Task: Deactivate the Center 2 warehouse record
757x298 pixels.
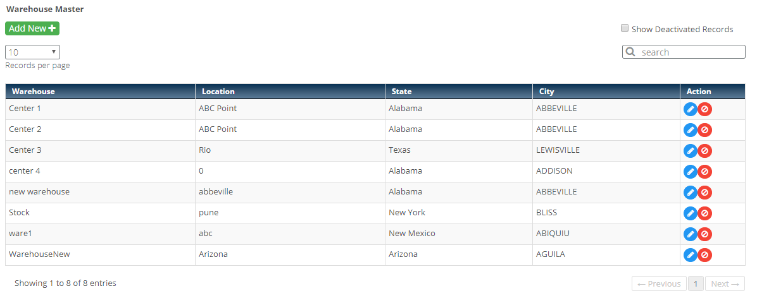Action: click(704, 130)
